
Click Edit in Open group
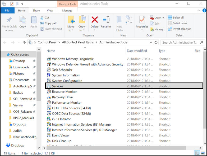coord(155,24)
